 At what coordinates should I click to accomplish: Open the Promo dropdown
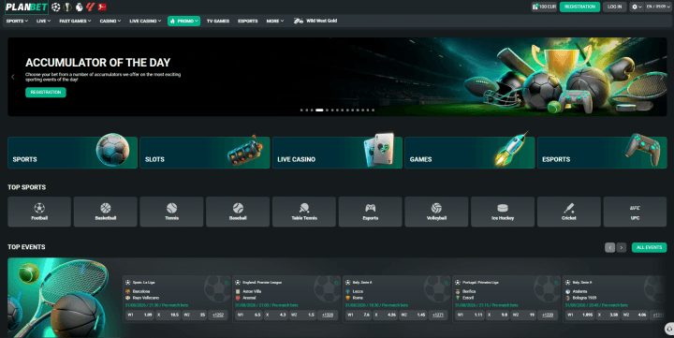pos(184,21)
